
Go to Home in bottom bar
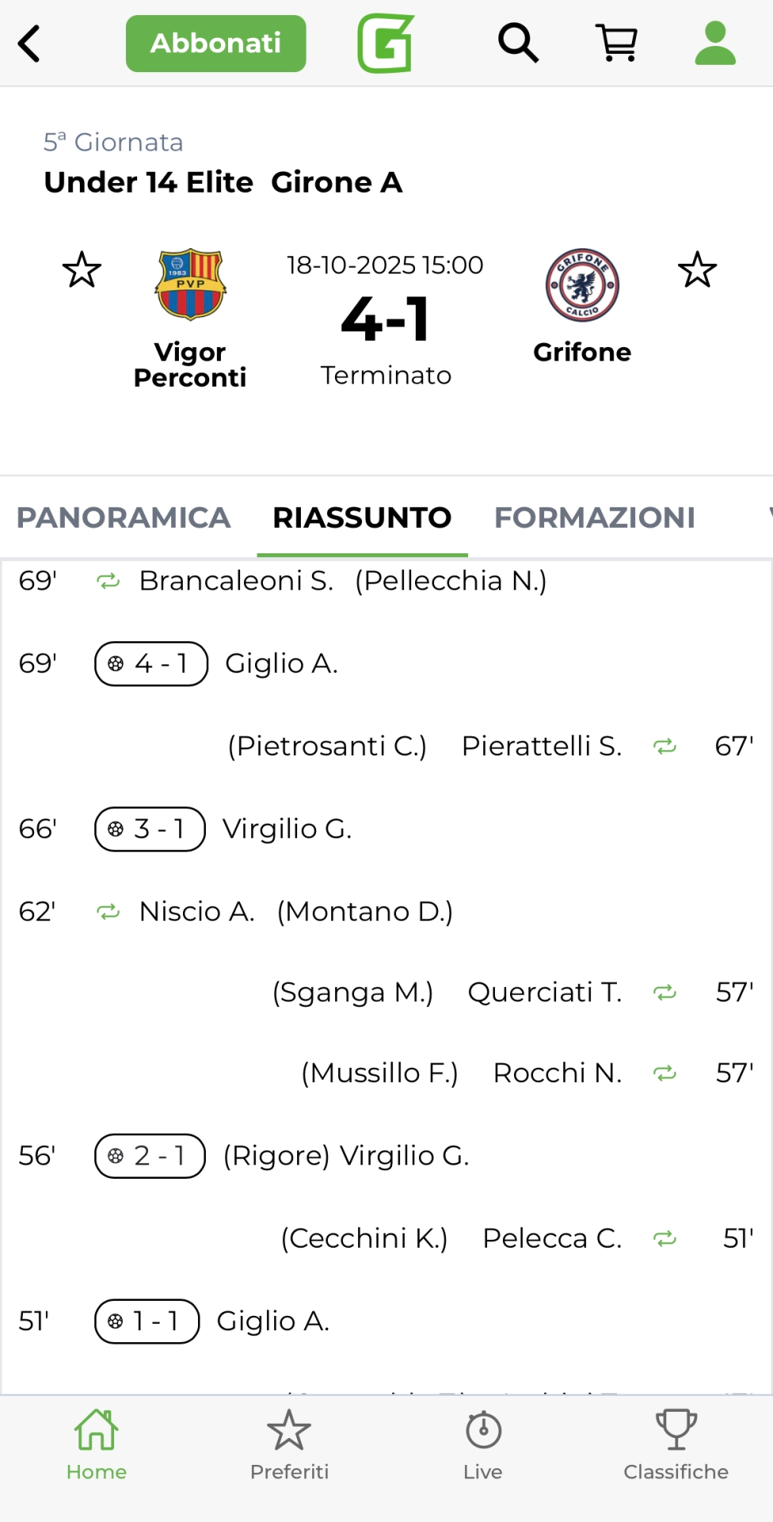pos(97,1446)
